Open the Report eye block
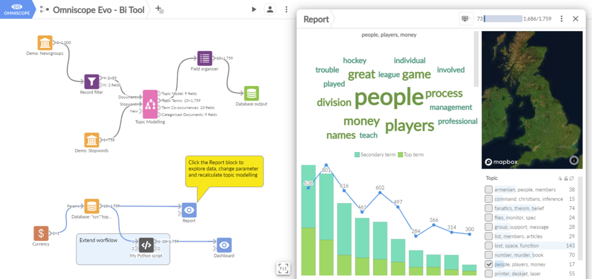This screenshot has width=592, height=279. tap(189, 210)
